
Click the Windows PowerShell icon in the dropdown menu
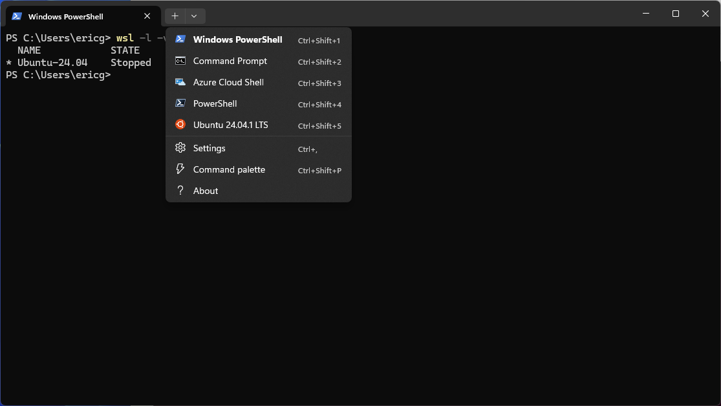(180, 39)
